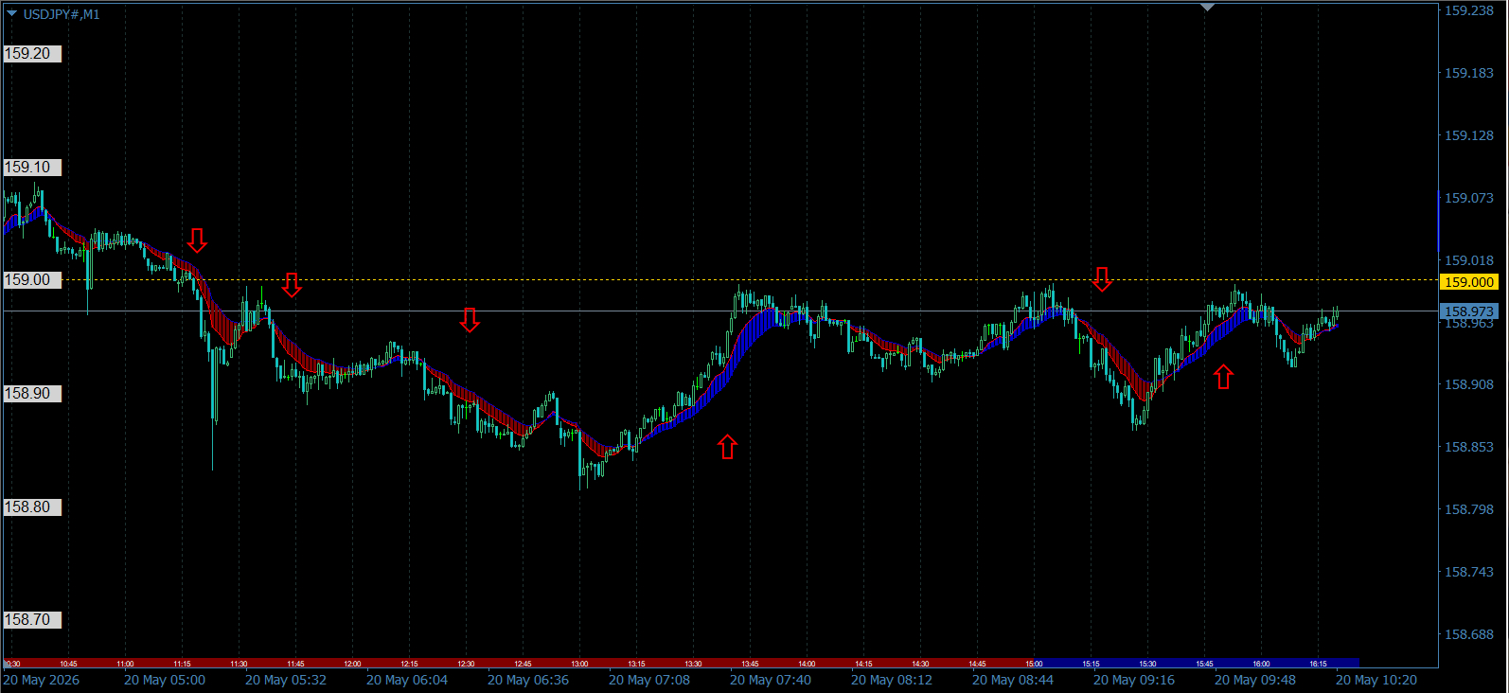Click 158.688 on the price scale
This screenshot has height=693, width=1509.
[1468, 634]
